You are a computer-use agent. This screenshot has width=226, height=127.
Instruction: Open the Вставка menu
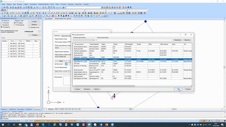(19, 4)
